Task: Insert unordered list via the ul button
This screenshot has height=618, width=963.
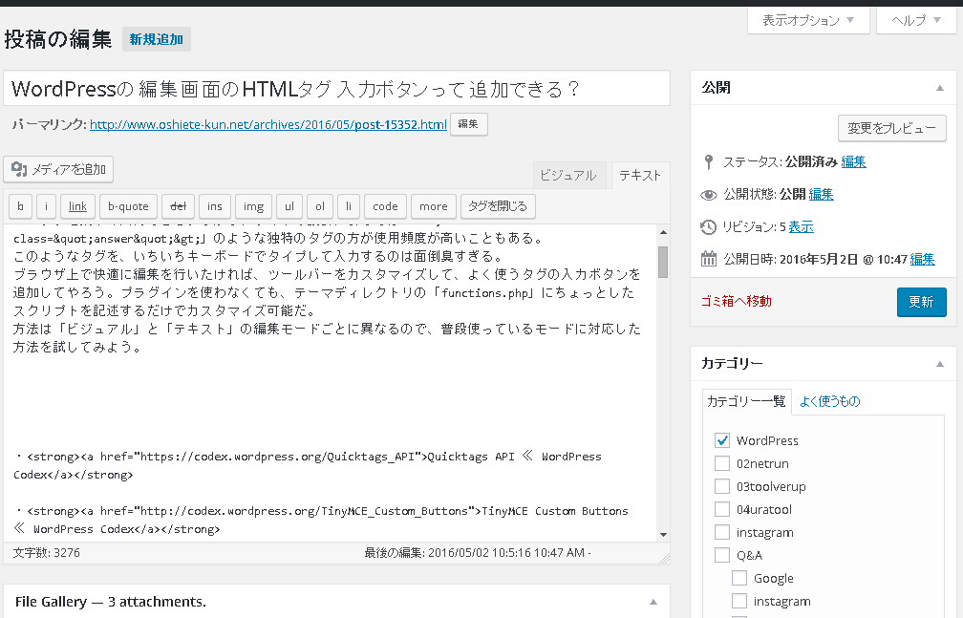Action: pyautogui.click(x=289, y=206)
